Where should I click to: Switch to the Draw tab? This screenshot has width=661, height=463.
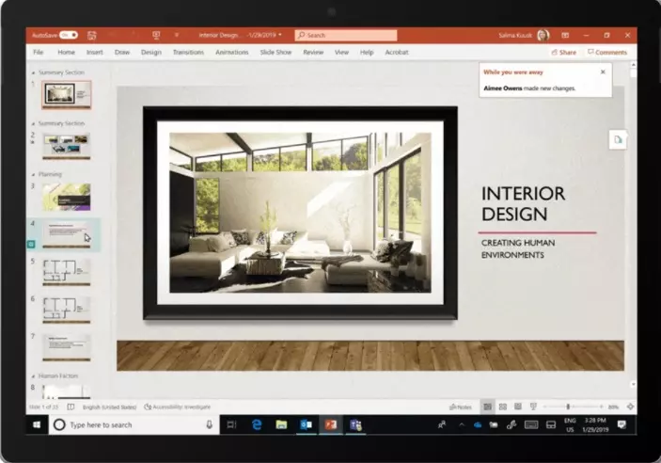tap(122, 52)
